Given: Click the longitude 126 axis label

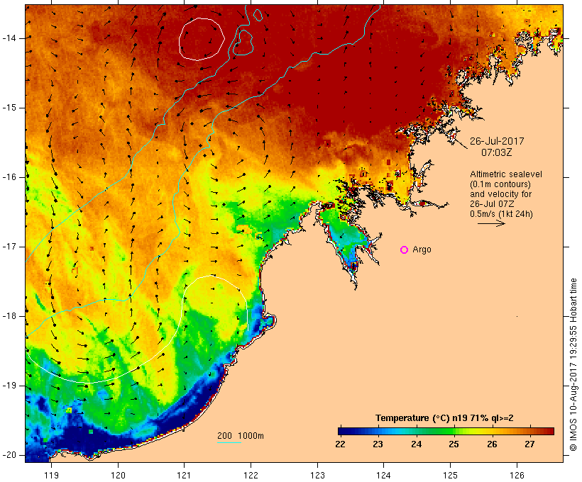Looking at the screenshot, I should 517,475.
